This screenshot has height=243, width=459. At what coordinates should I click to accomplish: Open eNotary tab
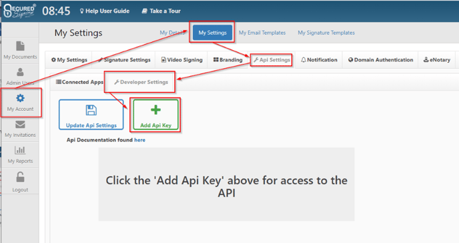tap(437, 59)
